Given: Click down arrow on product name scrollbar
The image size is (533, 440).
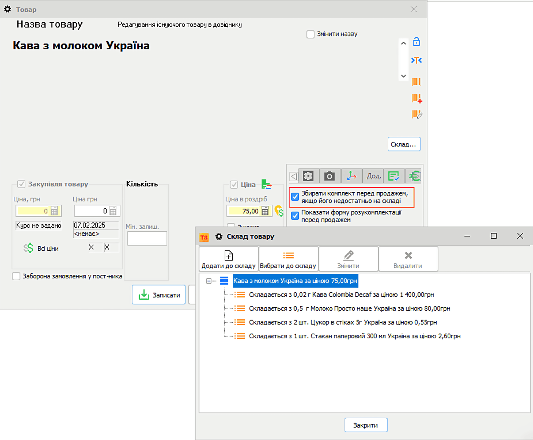Looking at the screenshot, I should [x=403, y=76].
